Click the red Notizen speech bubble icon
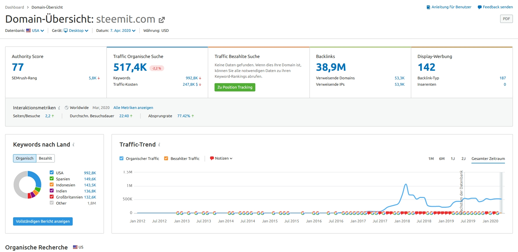518x252 pixels. click(x=212, y=158)
